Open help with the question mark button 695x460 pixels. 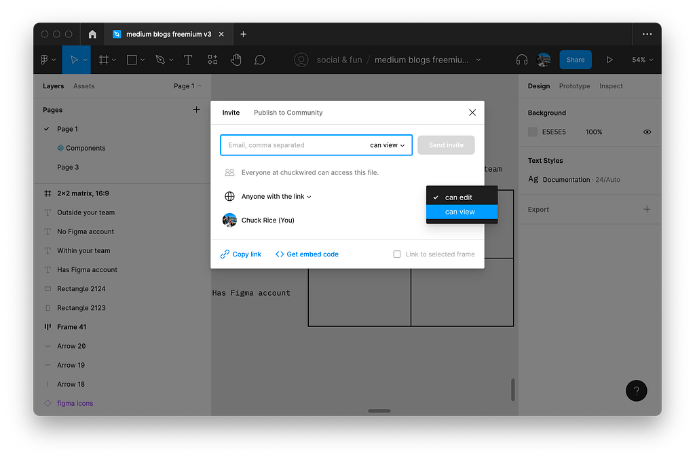coord(636,391)
